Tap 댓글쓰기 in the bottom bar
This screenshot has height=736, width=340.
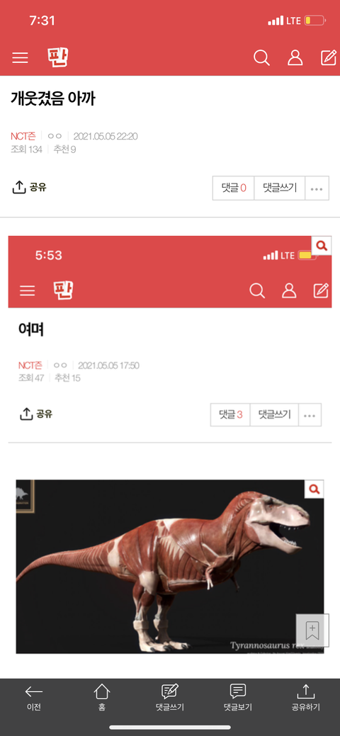[170, 698]
